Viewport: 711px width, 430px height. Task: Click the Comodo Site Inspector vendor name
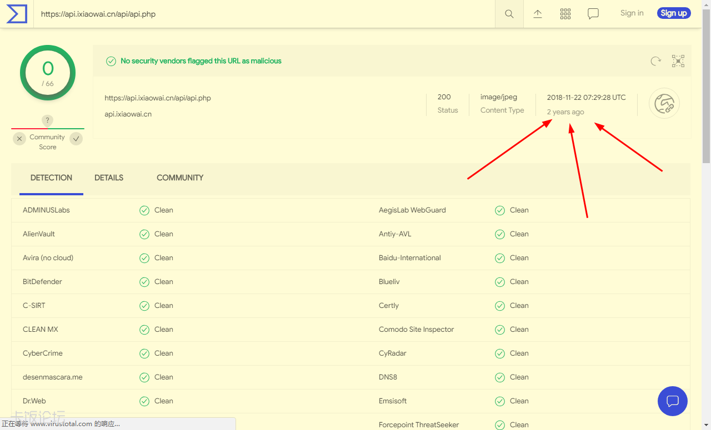tap(417, 330)
